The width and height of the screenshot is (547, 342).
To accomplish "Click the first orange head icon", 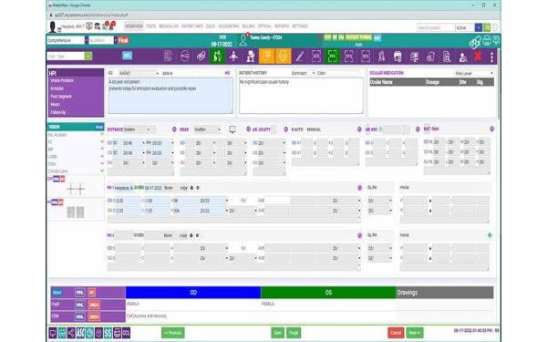I will click(266, 57).
